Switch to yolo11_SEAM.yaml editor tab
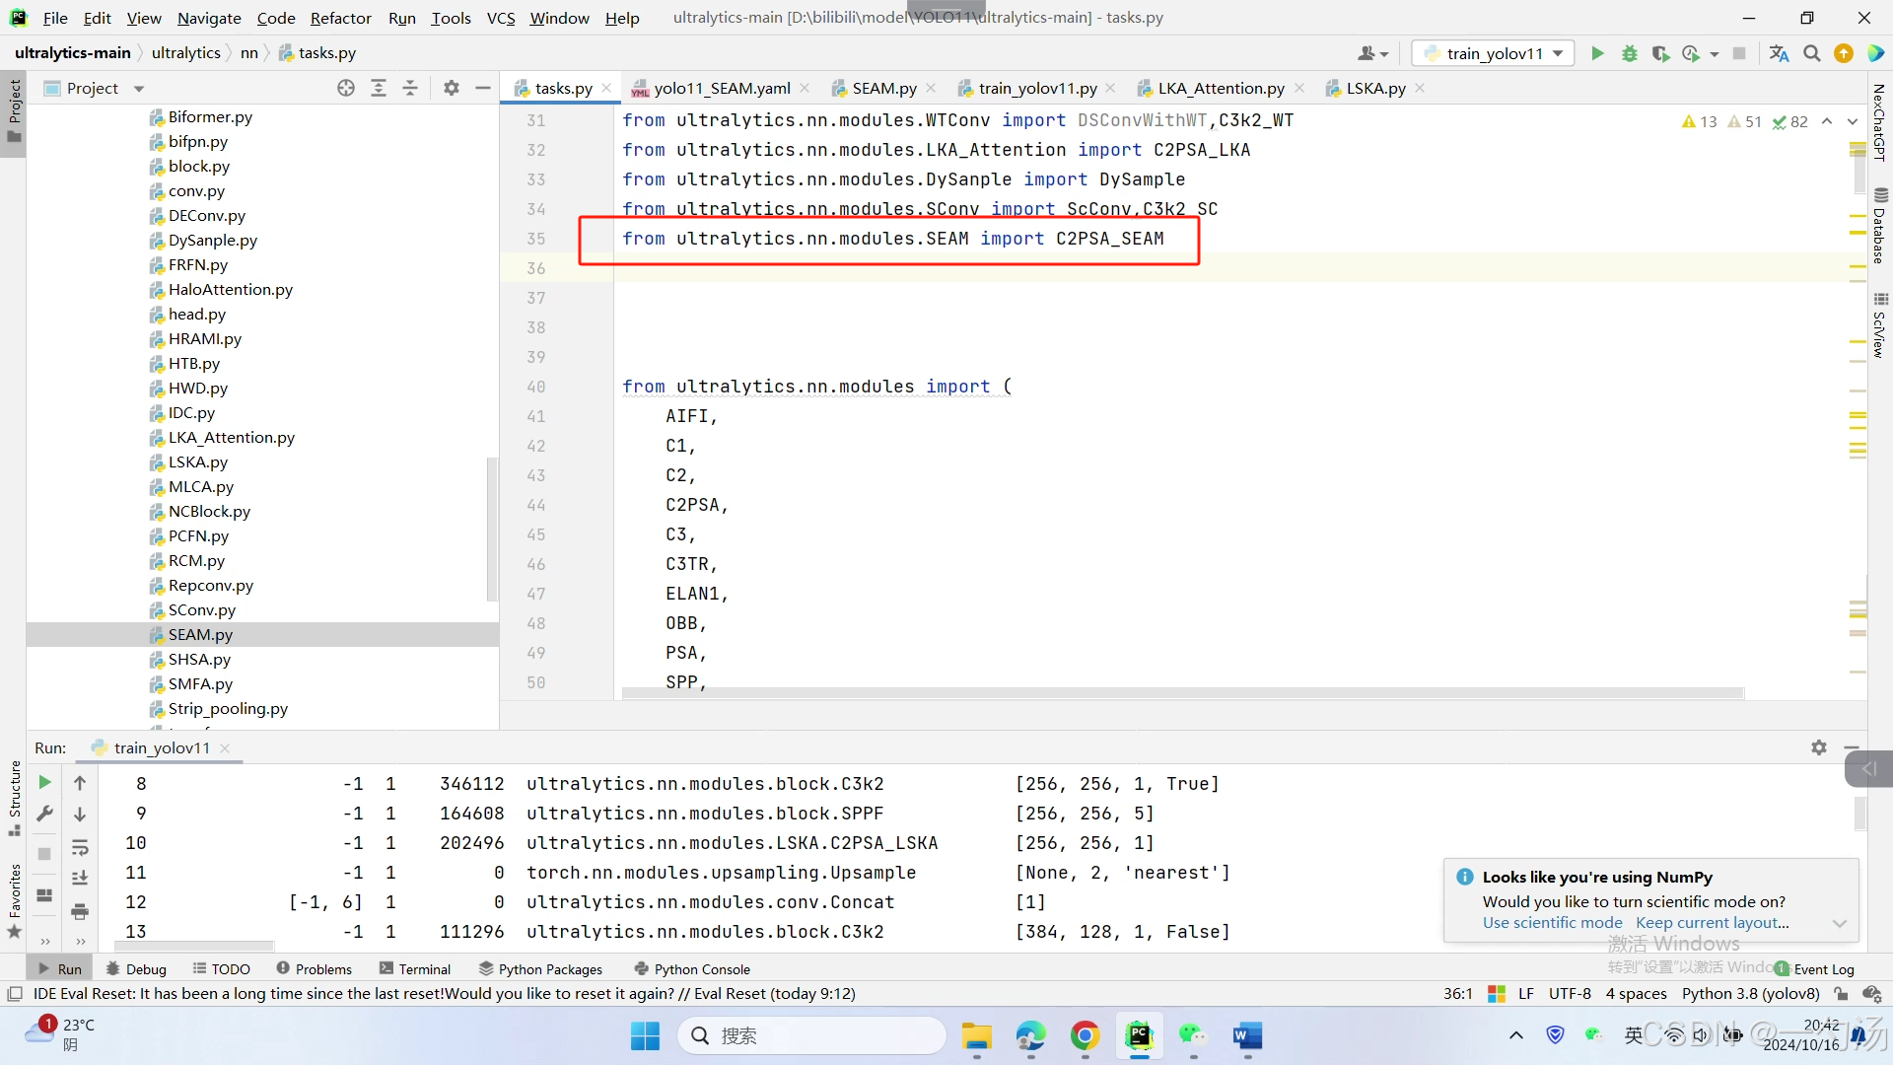 tap(722, 88)
